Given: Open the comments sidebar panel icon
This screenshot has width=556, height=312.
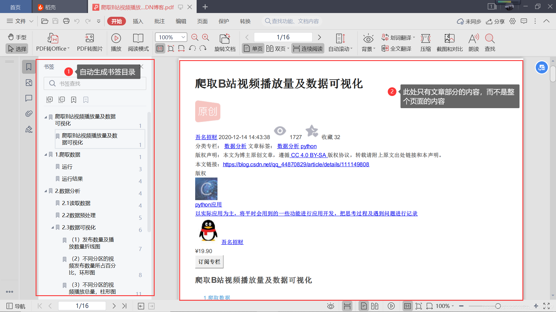Looking at the screenshot, I should [x=29, y=98].
